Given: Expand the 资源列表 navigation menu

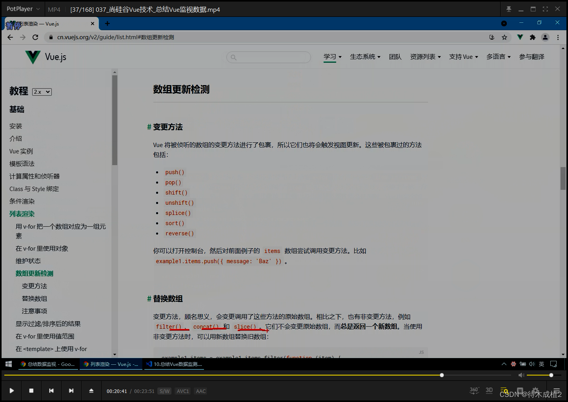Looking at the screenshot, I should coord(426,57).
